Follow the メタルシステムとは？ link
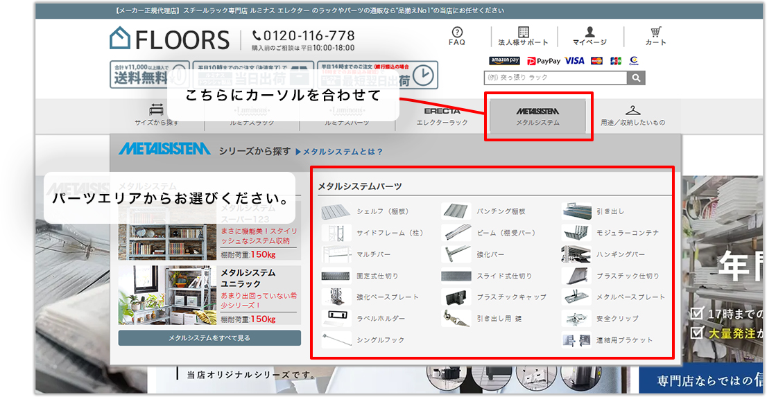The height and width of the screenshot is (397, 767). [339, 152]
